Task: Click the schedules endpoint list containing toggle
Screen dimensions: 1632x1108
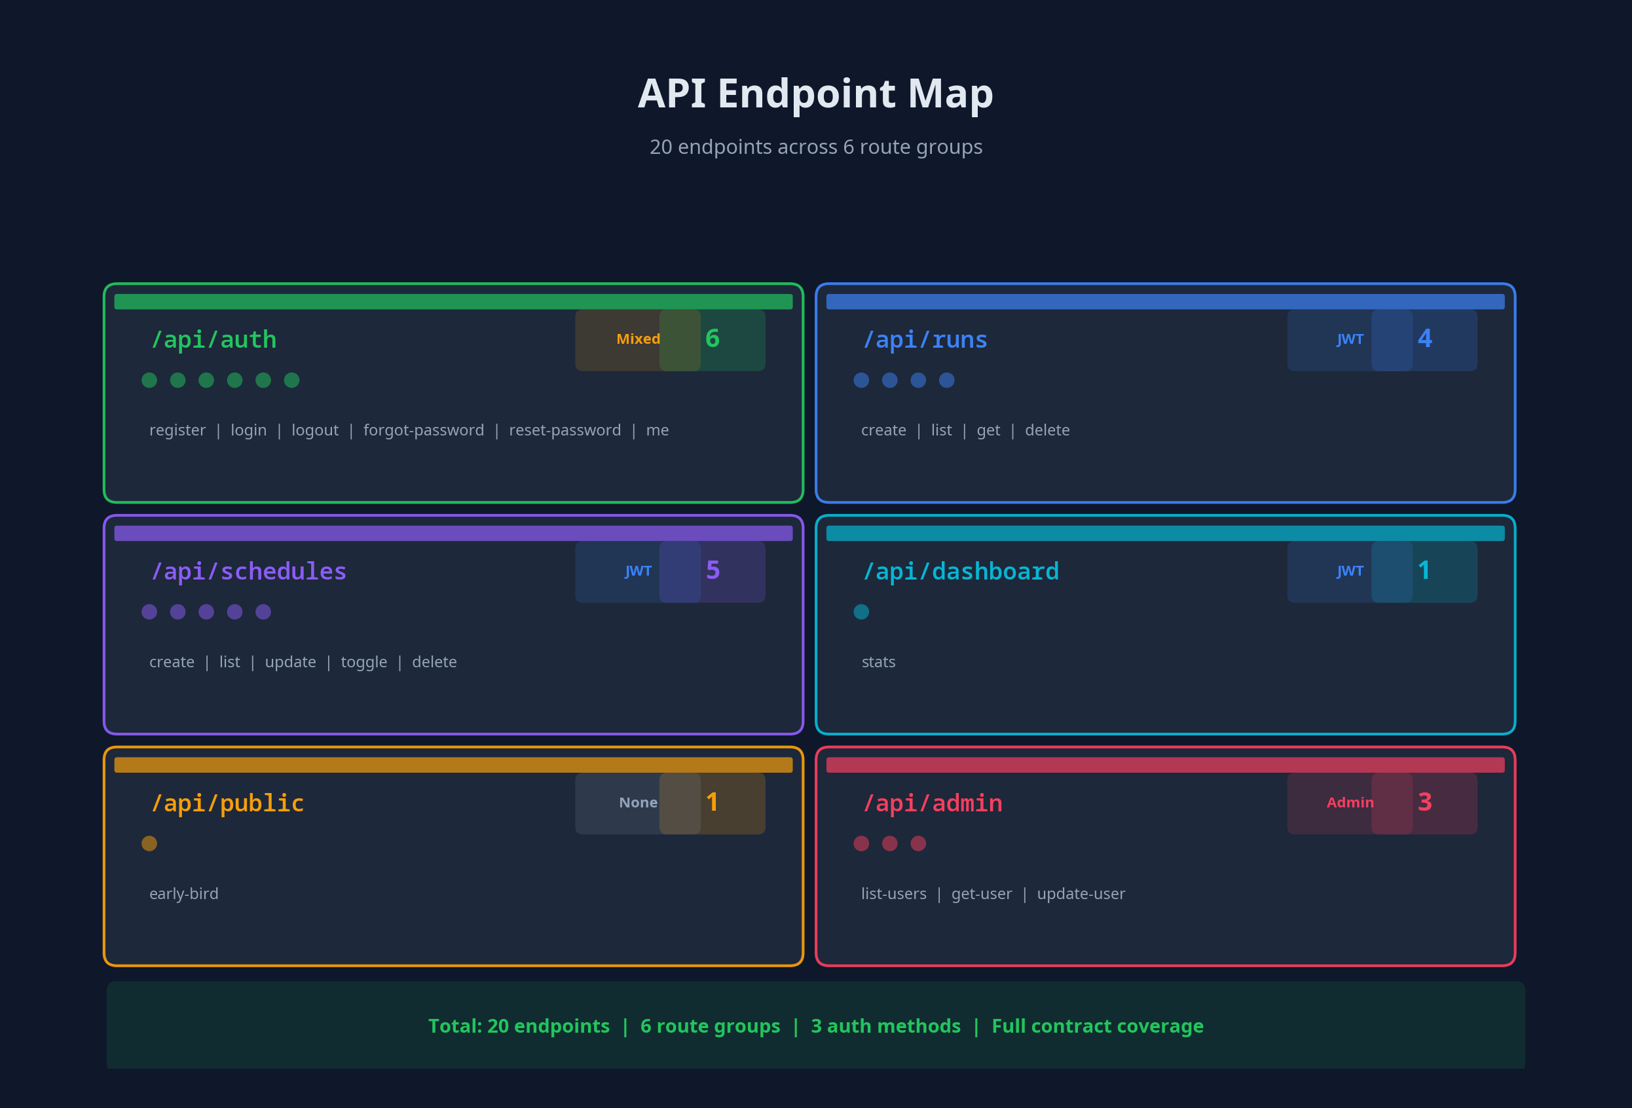Action: click(303, 662)
